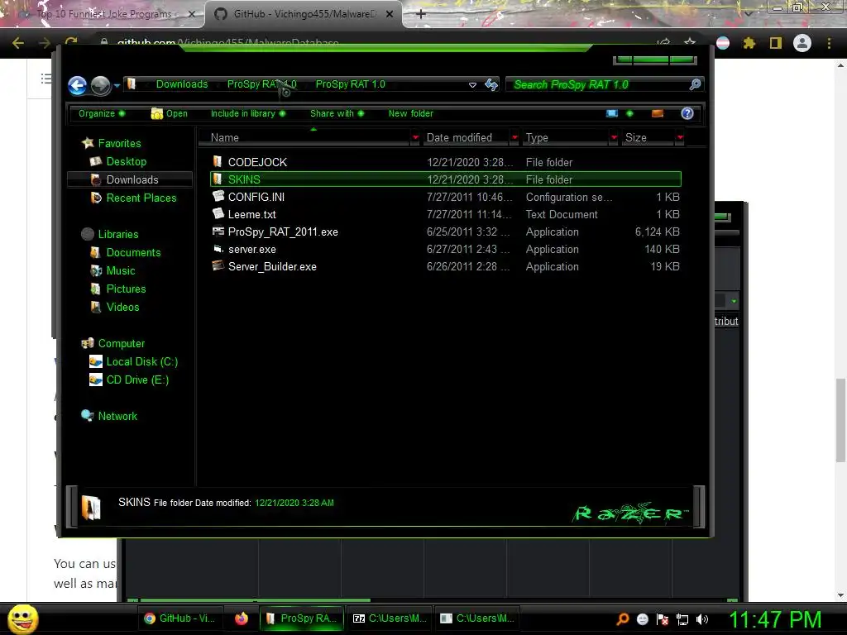Image resolution: width=847 pixels, height=635 pixels.
Task: Open the Chrome profile avatar
Action: coord(802,43)
